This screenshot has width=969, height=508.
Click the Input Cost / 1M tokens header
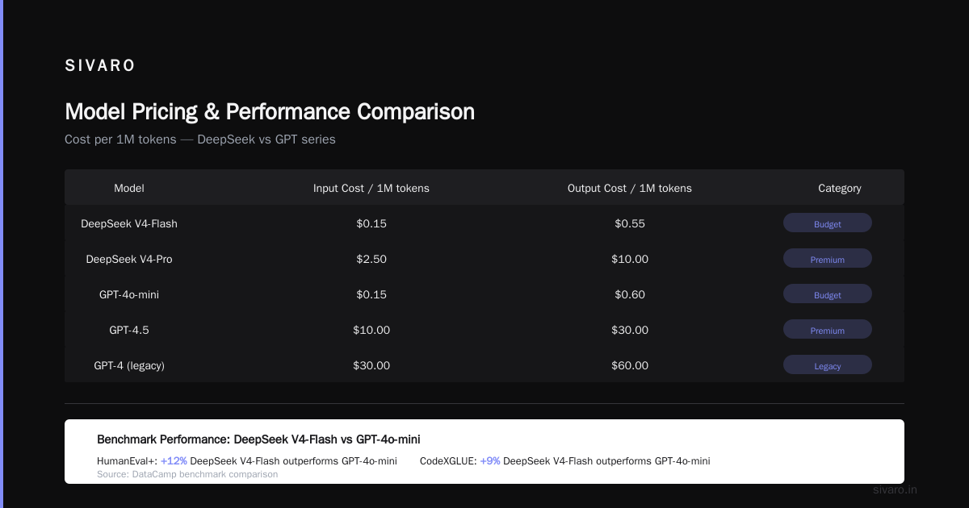(x=371, y=188)
